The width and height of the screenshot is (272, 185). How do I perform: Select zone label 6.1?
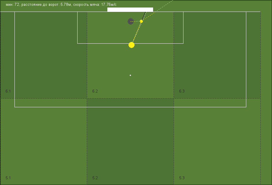pyautogui.click(x=8, y=91)
